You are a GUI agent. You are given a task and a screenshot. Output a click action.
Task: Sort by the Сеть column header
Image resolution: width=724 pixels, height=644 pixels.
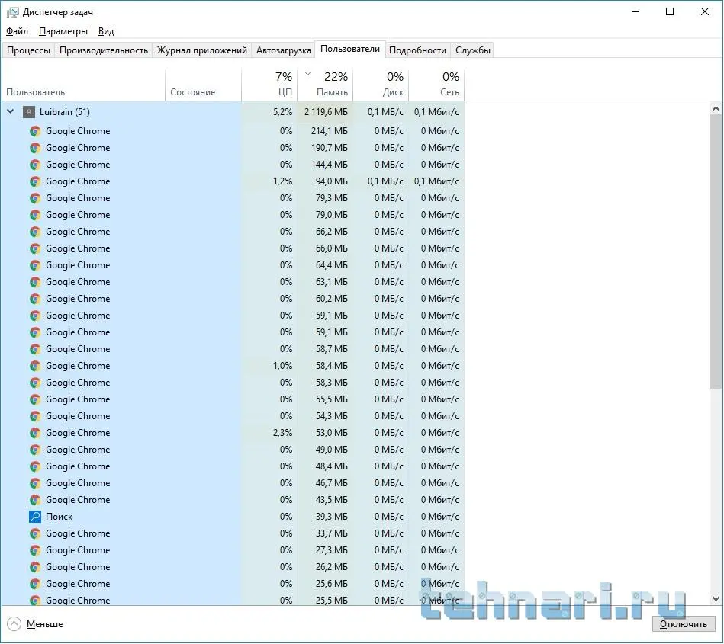pos(436,85)
